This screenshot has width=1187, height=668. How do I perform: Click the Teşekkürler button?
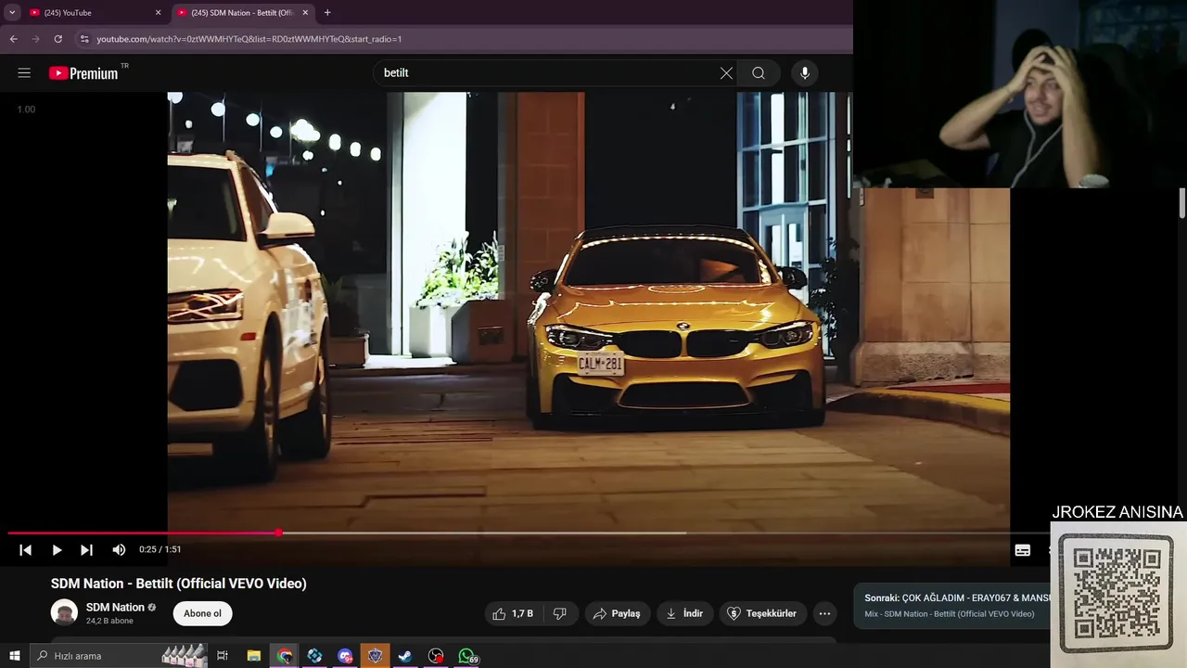(x=762, y=614)
